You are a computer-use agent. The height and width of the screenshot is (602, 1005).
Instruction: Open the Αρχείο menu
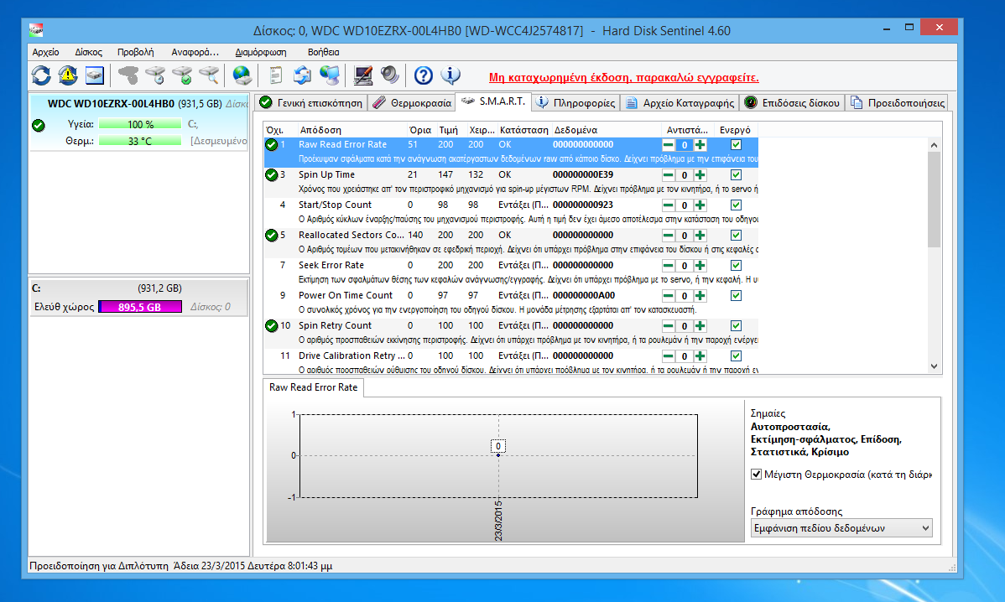[45, 52]
